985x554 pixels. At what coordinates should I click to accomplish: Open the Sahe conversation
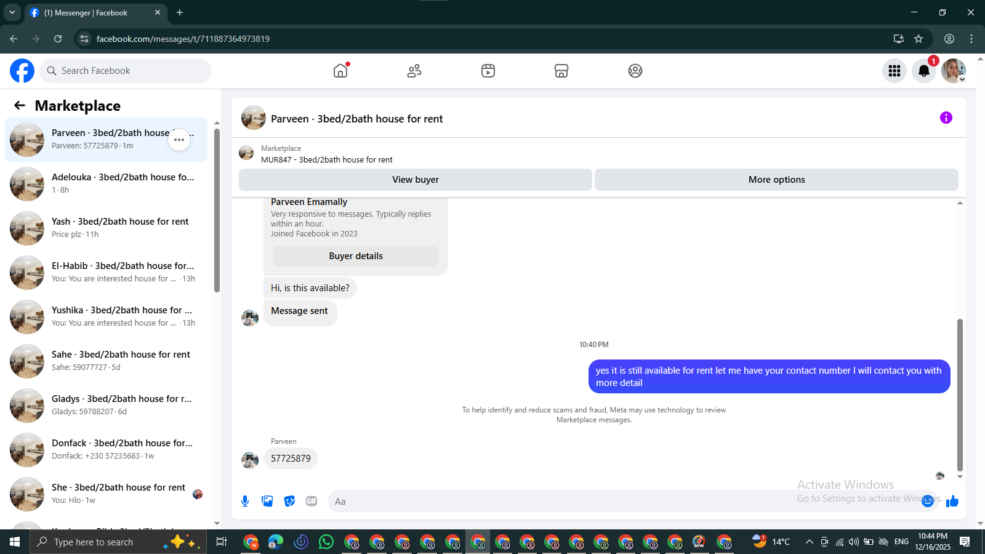tap(106, 361)
